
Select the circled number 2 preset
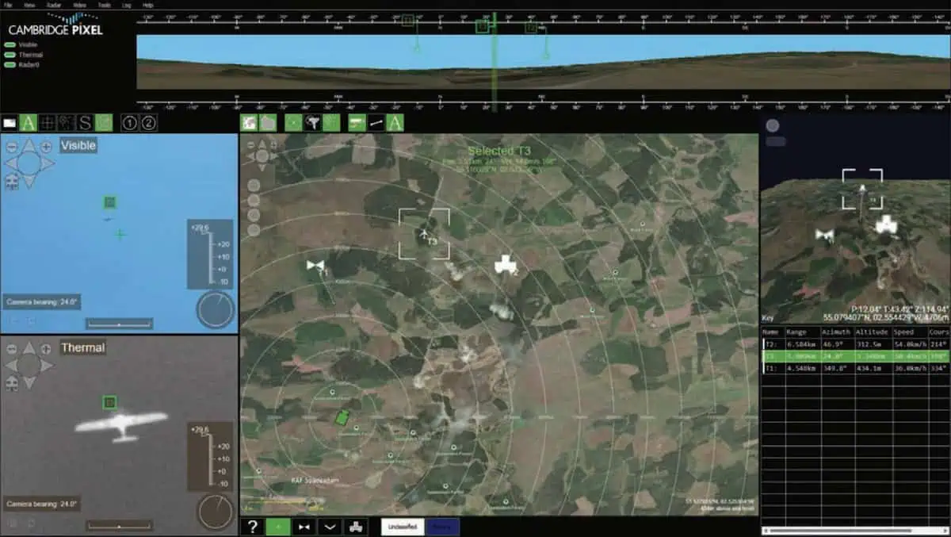coord(148,122)
